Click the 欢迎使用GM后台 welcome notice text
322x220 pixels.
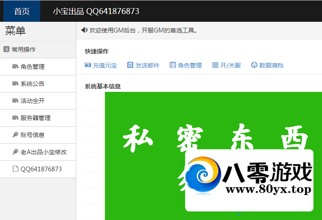click(x=143, y=30)
